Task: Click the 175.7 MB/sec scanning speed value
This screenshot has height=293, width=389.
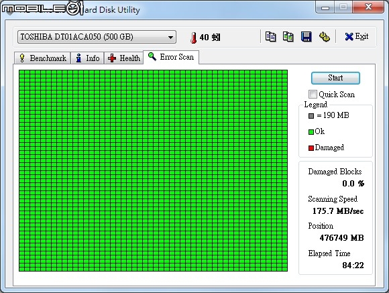Action: point(338,211)
